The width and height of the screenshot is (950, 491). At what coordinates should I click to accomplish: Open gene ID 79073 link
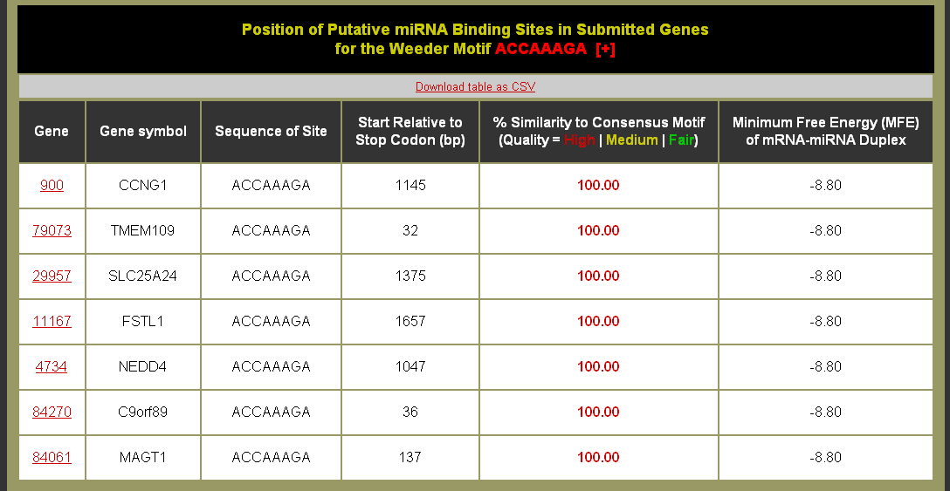[x=52, y=230]
